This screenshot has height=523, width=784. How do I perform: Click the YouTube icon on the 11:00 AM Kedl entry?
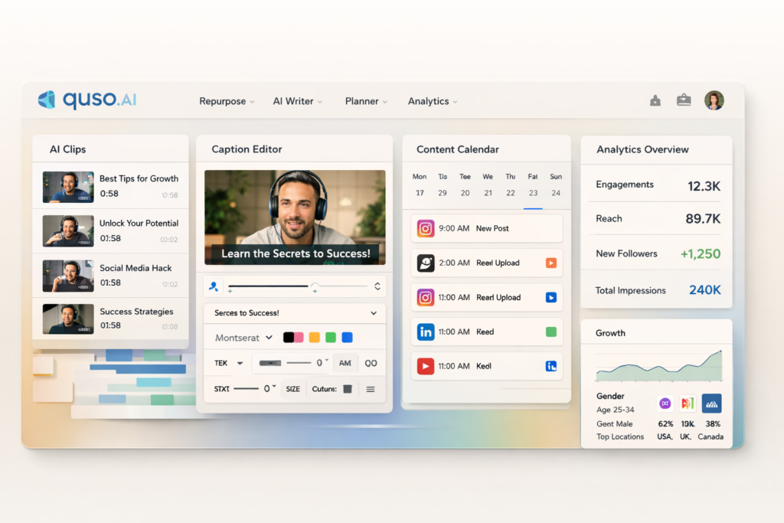[x=425, y=366]
